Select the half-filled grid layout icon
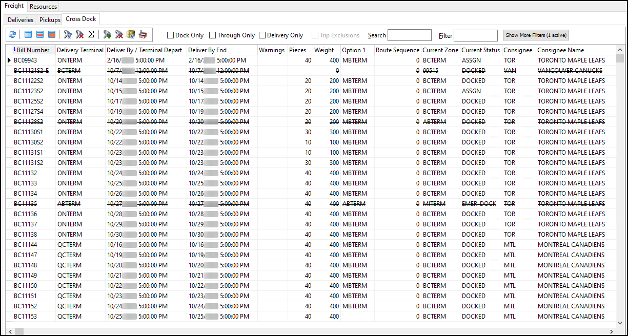 39,35
